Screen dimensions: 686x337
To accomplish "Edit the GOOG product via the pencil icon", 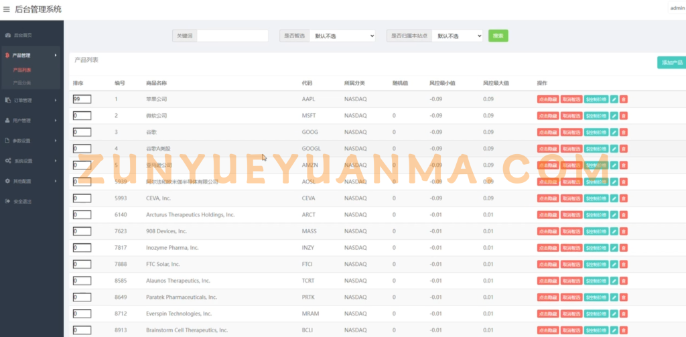I will (614, 132).
